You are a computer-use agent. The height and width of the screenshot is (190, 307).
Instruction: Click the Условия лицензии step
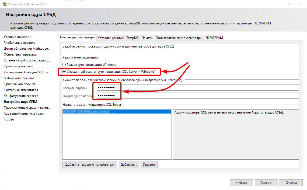pyautogui.click(x=18, y=37)
